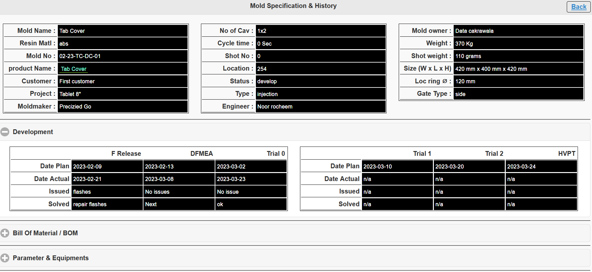Click the Status field showing develop
The height and width of the screenshot is (272, 592).
267,81
